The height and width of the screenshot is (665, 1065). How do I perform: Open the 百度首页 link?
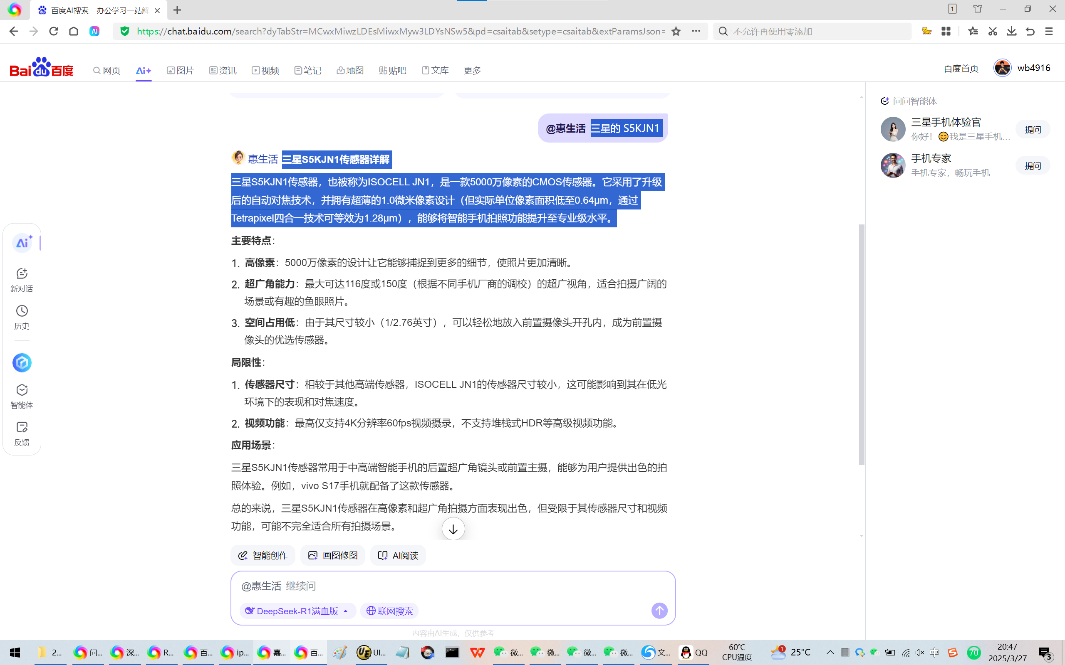961,68
